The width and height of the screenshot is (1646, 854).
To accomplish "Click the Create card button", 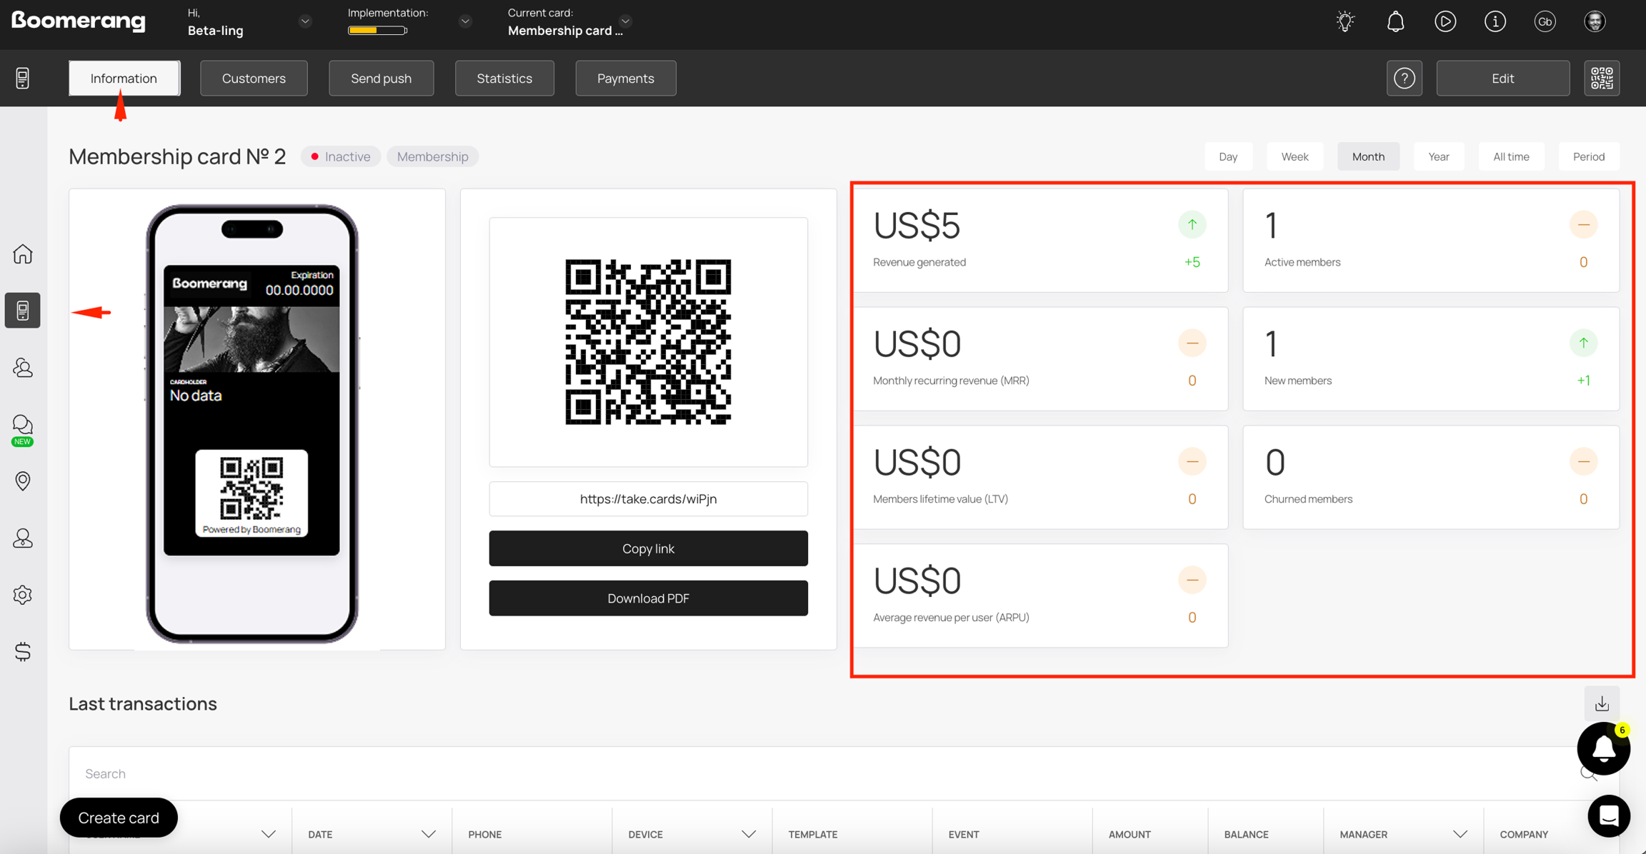I will click(x=119, y=818).
